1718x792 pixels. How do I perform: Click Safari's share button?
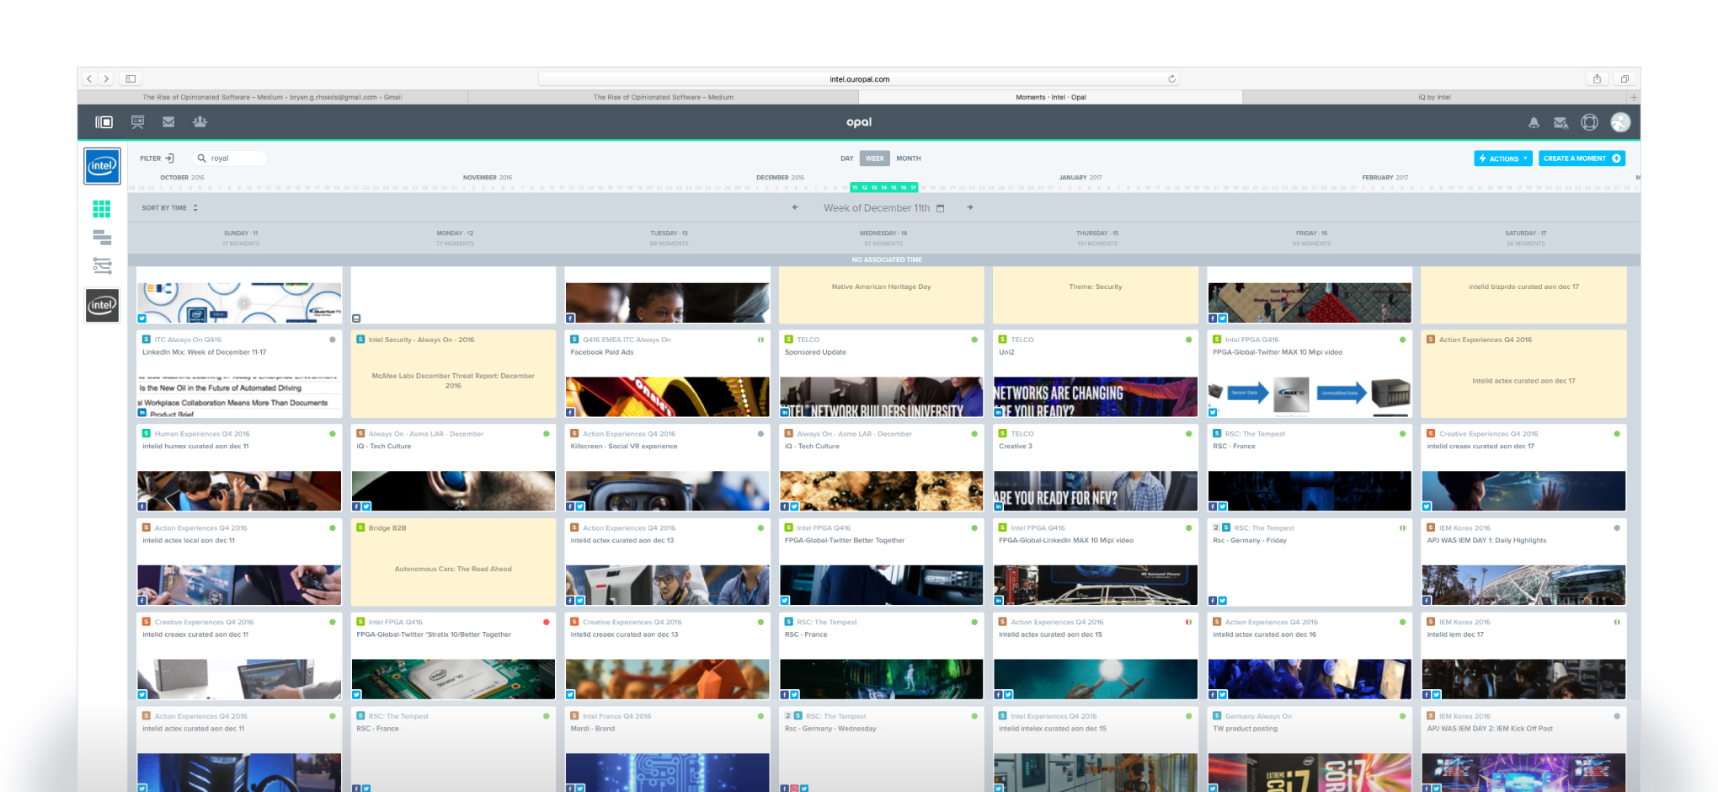click(x=1597, y=79)
